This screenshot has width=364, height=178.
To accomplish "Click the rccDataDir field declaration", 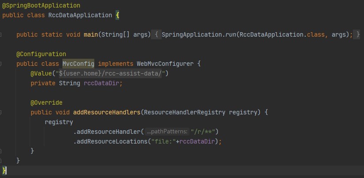I will click(x=102, y=83).
